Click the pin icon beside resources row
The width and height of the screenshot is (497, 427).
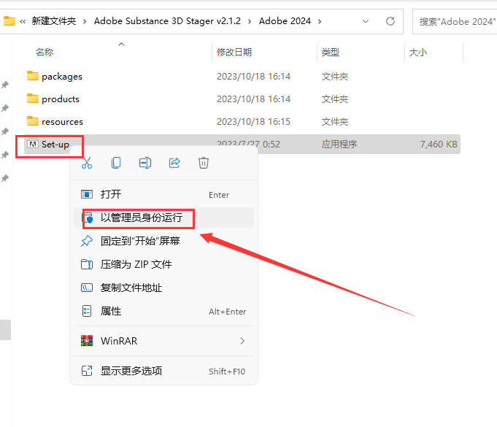(5, 131)
